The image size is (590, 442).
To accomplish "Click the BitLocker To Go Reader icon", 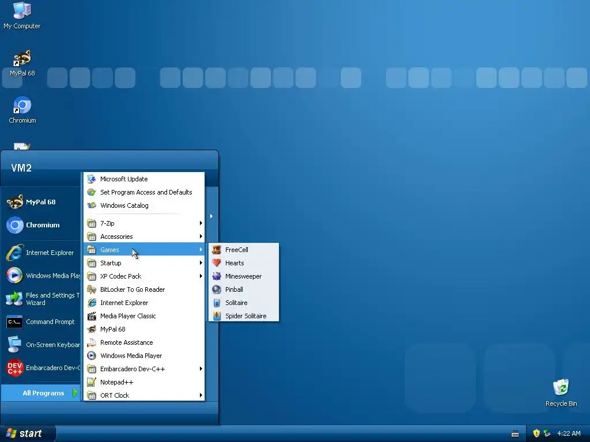I will (92, 289).
